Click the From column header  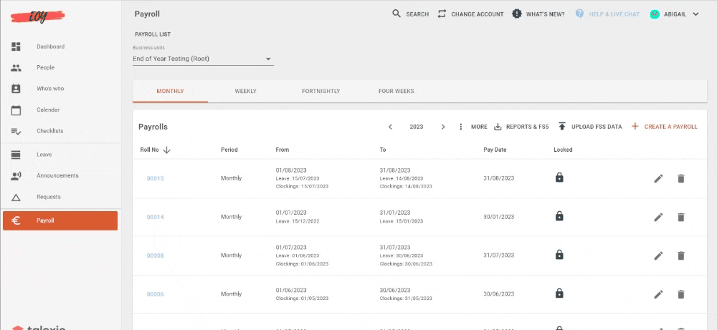coord(282,150)
